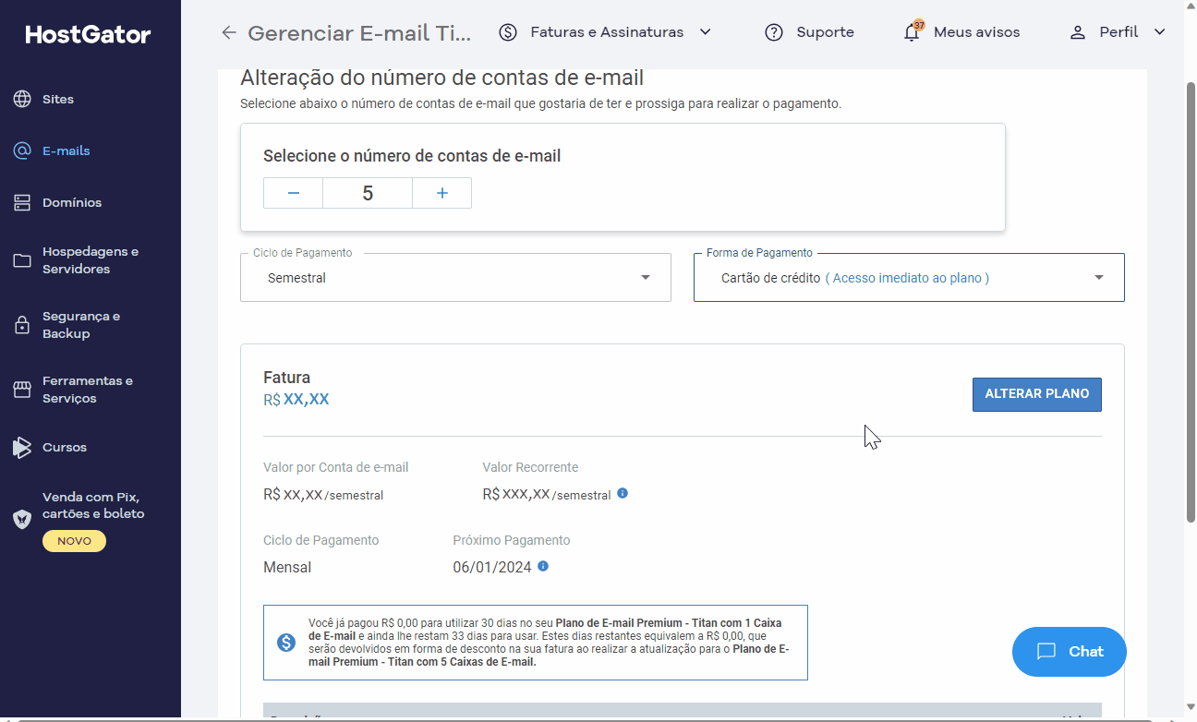This screenshot has height=722, width=1197.
Task: Click the Suporte question mark icon
Action: click(x=774, y=32)
